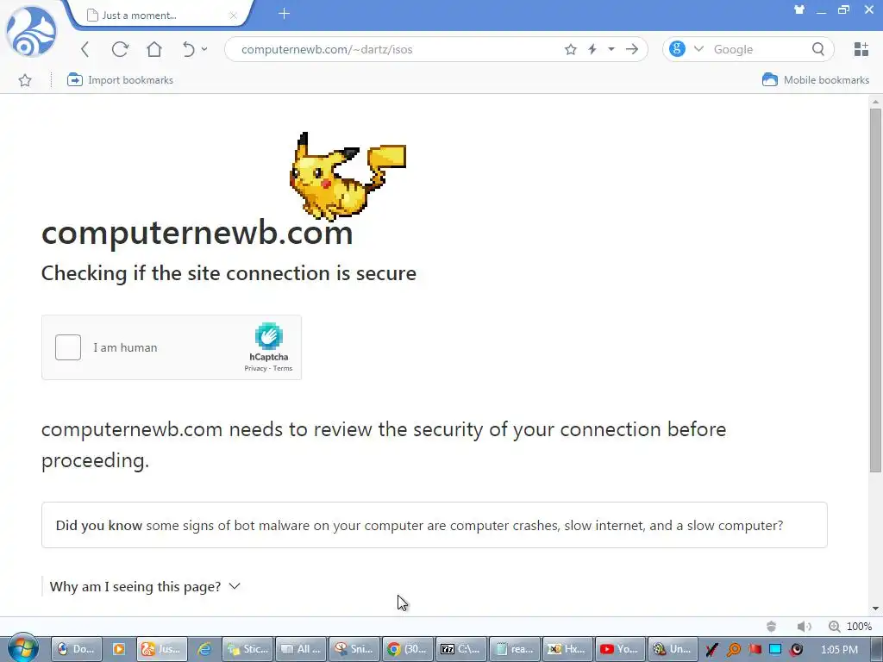Expand 'Why am I seeing this page?'

click(x=145, y=586)
